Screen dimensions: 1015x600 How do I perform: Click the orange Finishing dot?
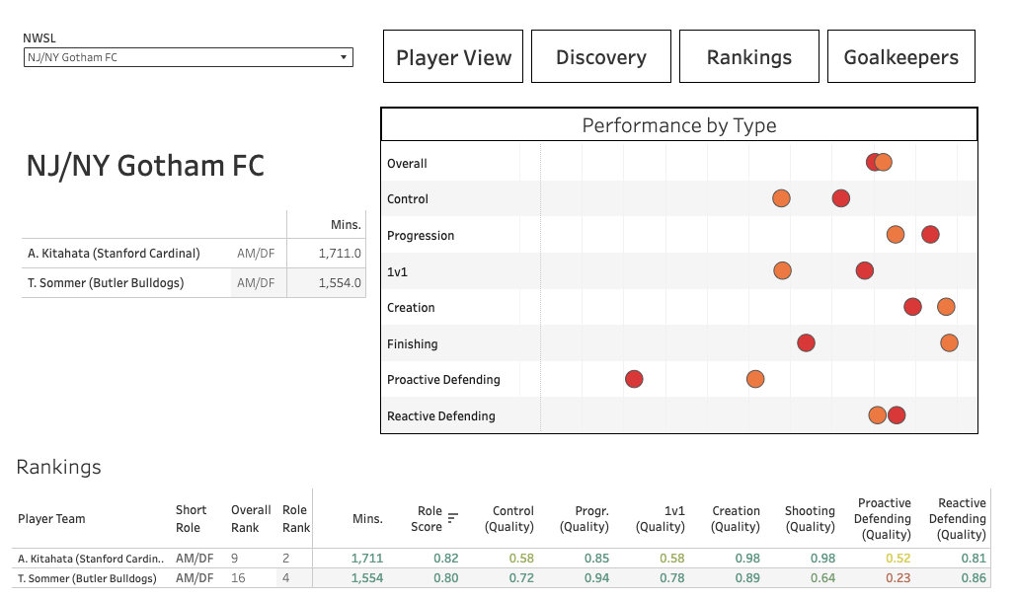[x=949, y=343]
